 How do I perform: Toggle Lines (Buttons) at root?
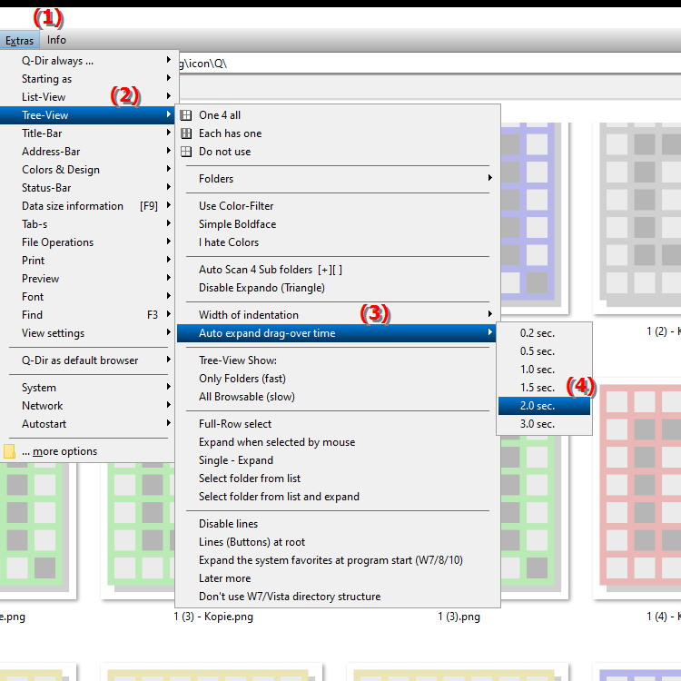338,542
